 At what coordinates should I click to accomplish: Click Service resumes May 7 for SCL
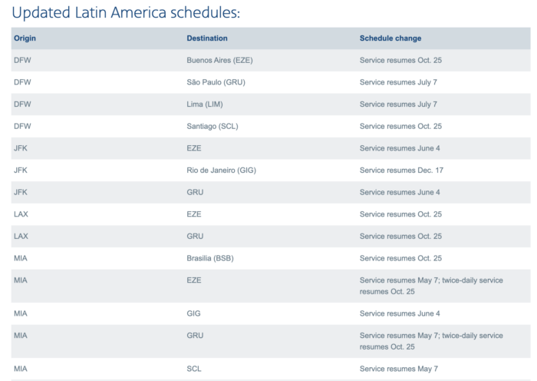[x=399, y=369]
